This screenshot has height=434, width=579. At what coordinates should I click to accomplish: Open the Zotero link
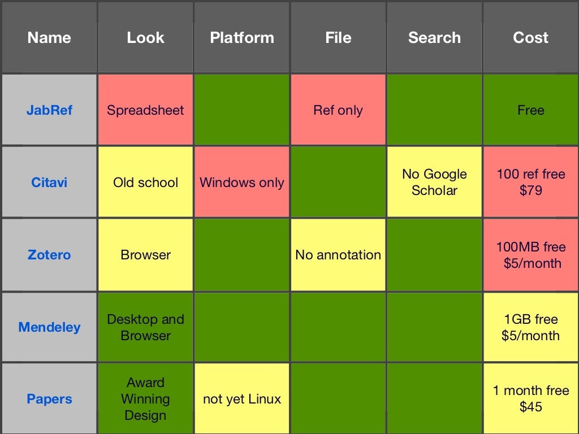point(49,255)
